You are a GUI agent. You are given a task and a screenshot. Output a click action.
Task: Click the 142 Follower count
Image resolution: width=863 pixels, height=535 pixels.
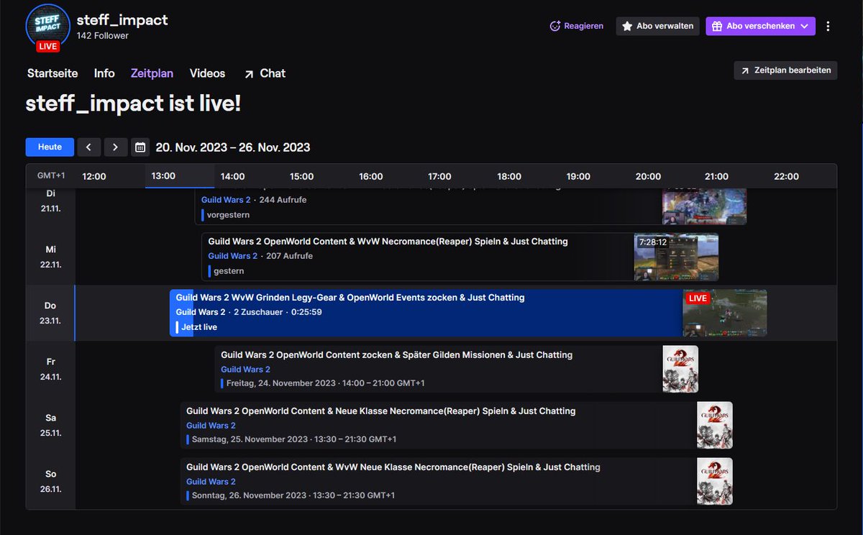click(103, 36)
